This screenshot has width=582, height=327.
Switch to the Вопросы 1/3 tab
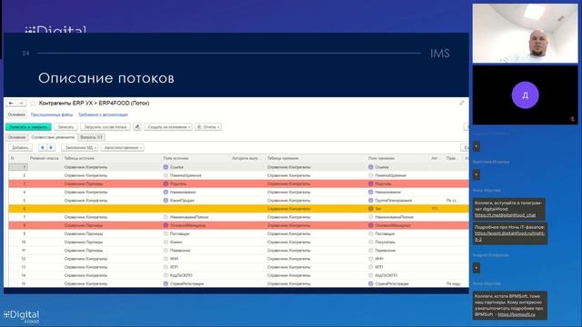point(91,137)
